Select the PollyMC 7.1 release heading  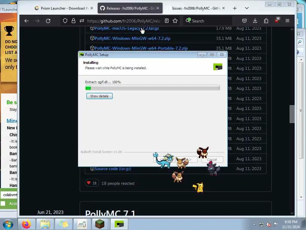[110, 213]
